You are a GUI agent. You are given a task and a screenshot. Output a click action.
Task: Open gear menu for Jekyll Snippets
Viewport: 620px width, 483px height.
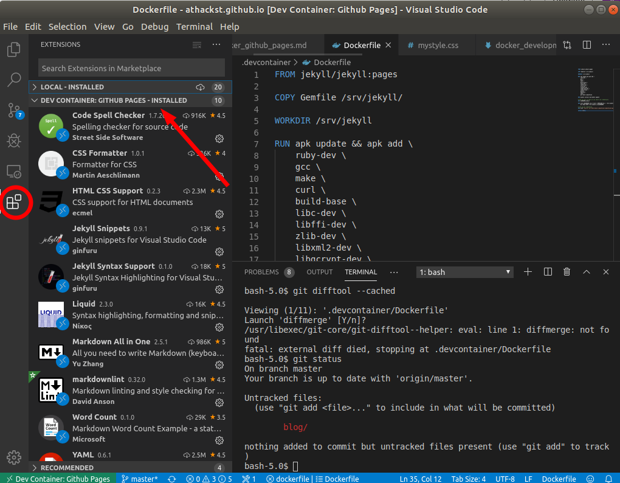(219, 252)
